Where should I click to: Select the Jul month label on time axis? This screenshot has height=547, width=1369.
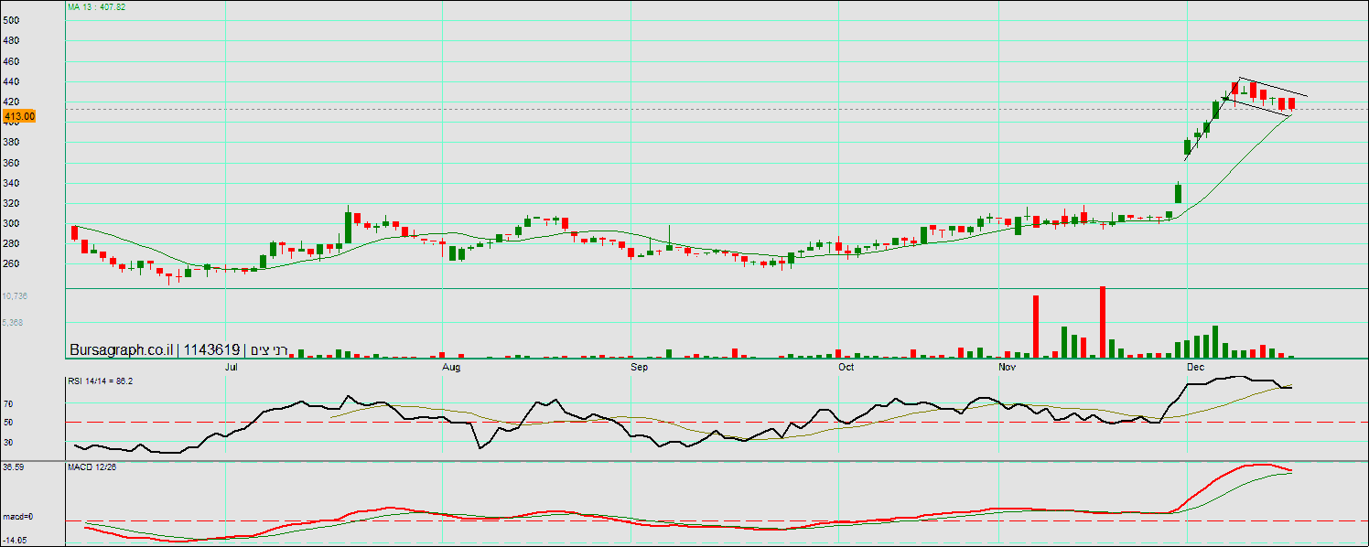pos(232,367)
